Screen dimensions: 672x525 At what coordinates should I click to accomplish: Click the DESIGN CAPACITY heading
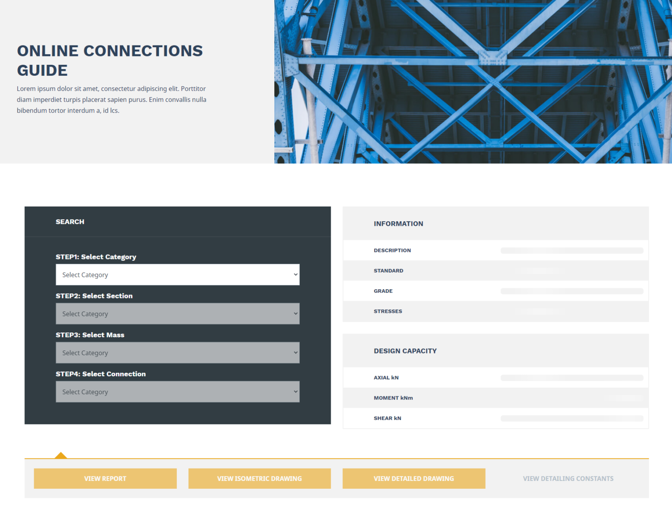click(x=405, y=350)
